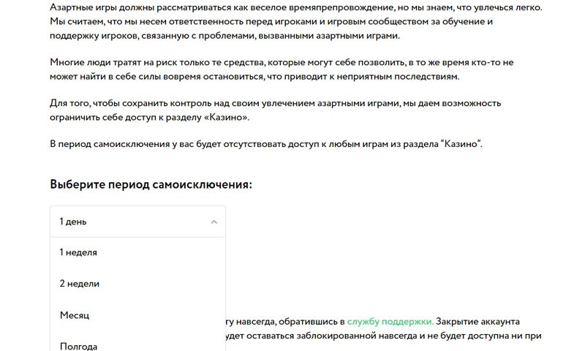Click the text "поддержку игроков"
Viewport: 585px width, 351px height.
(94, 36)
